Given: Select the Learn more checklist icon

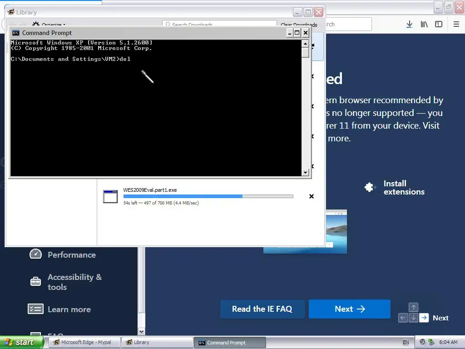Looking at the screenshot, I should (35, 309).
